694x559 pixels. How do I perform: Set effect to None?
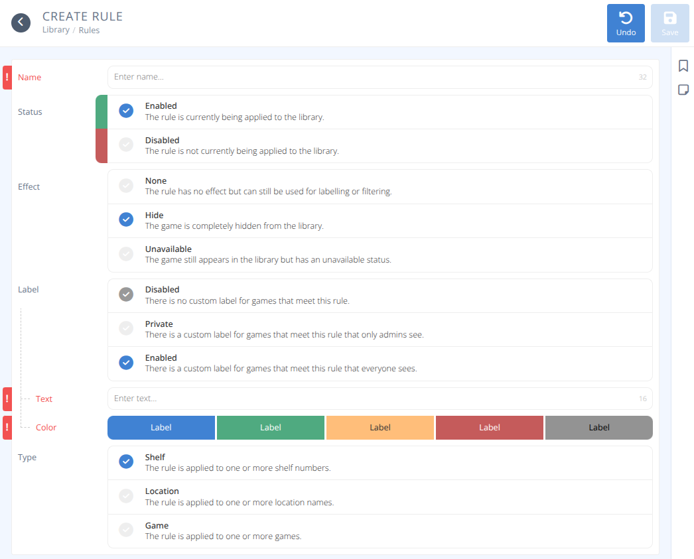click(x=126, y=186)
